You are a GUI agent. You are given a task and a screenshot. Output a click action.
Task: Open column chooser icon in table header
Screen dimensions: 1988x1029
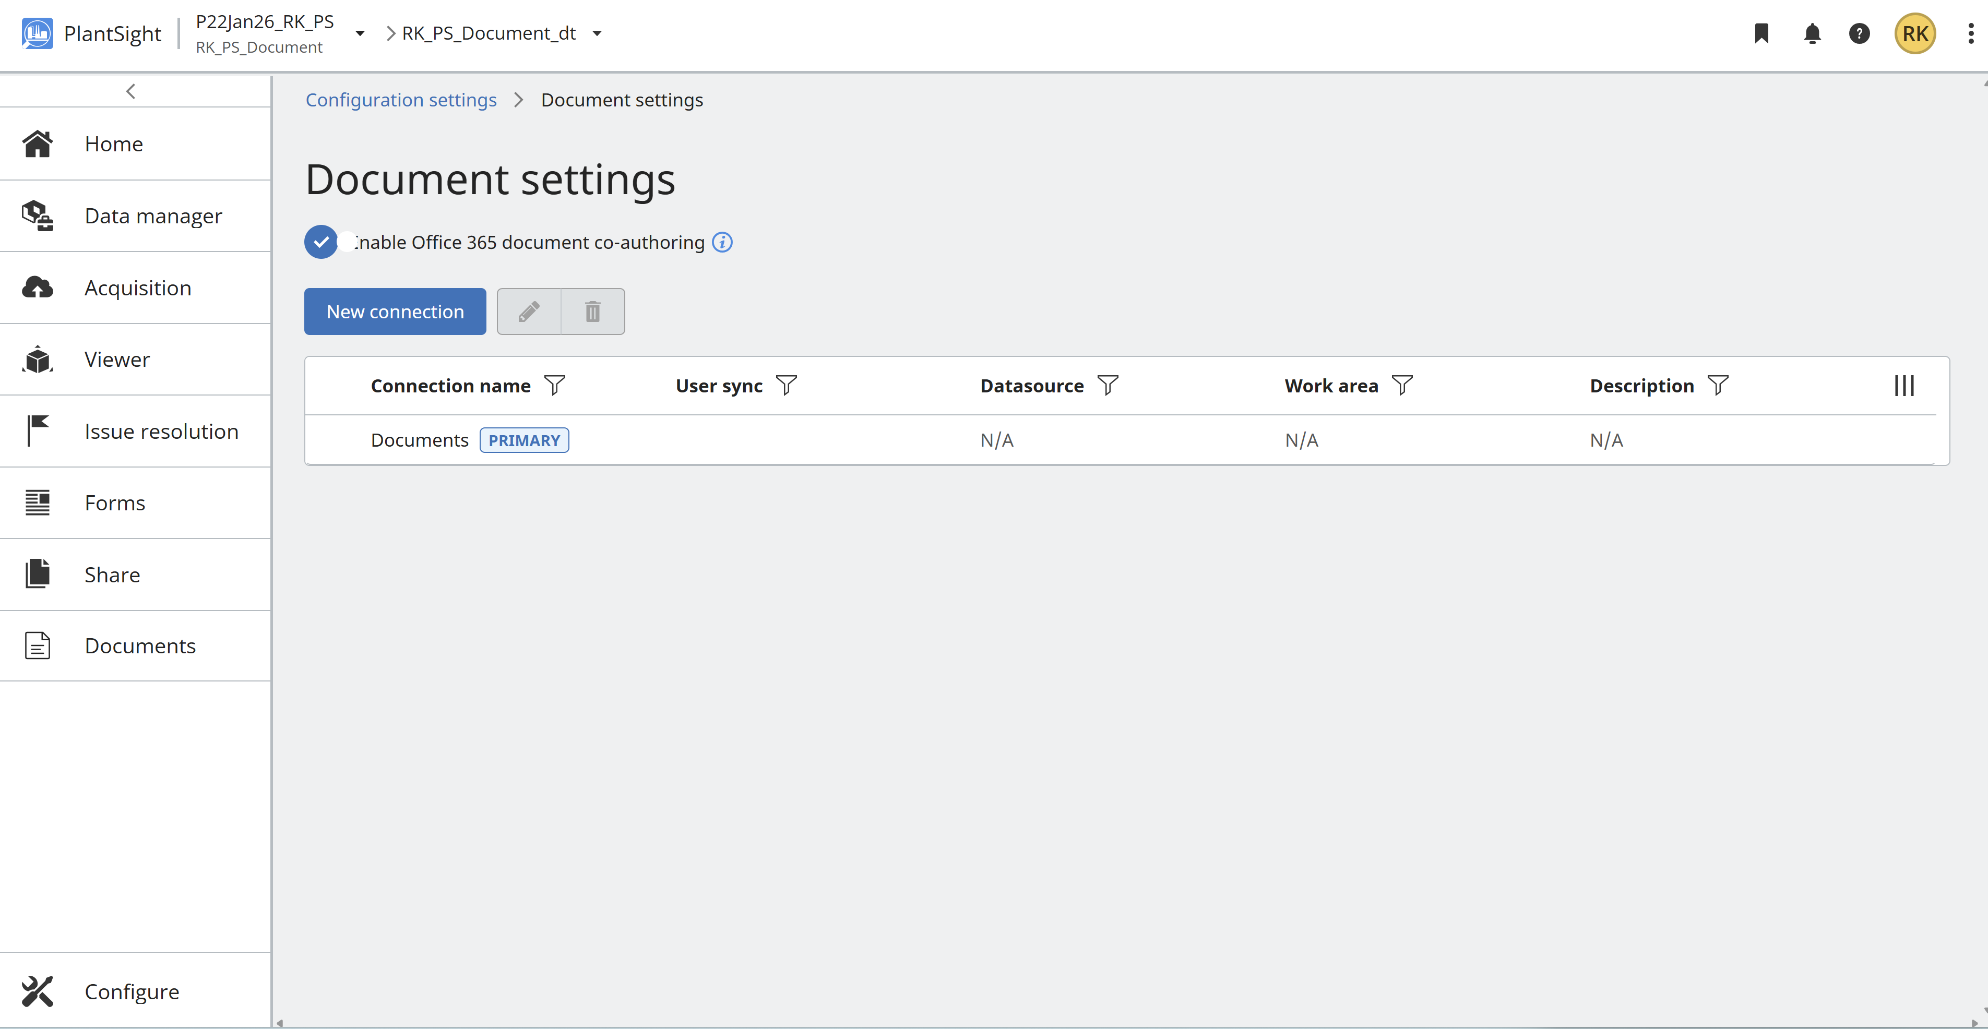coord(1904,386)
